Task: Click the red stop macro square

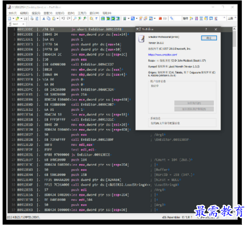Action: (x=160, y=19)
